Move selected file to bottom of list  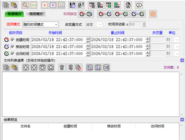tap(51, 67)
